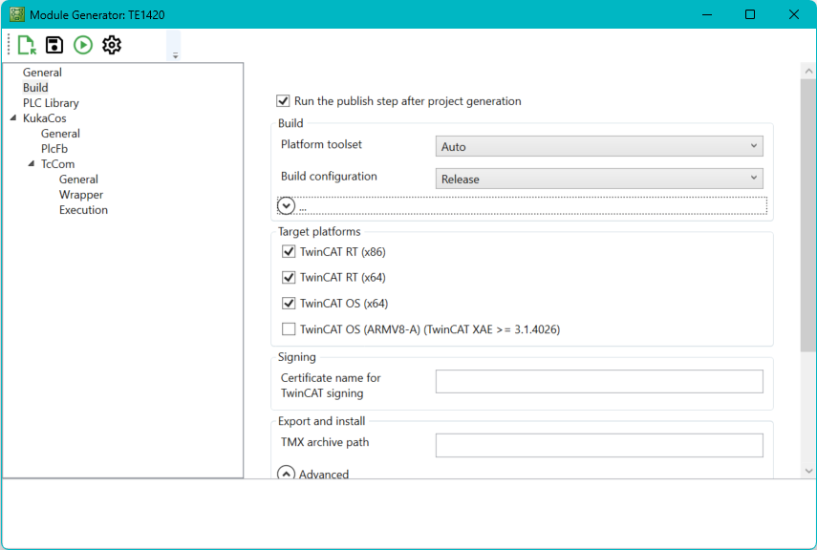The image size is (817, 550).
Task: Select Wrapper under TcCom
Action: (81, 194)
